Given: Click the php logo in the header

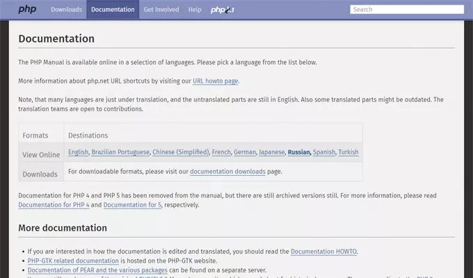Looking at the screenshot, I should pyautogui.click(x=27, y=9).
